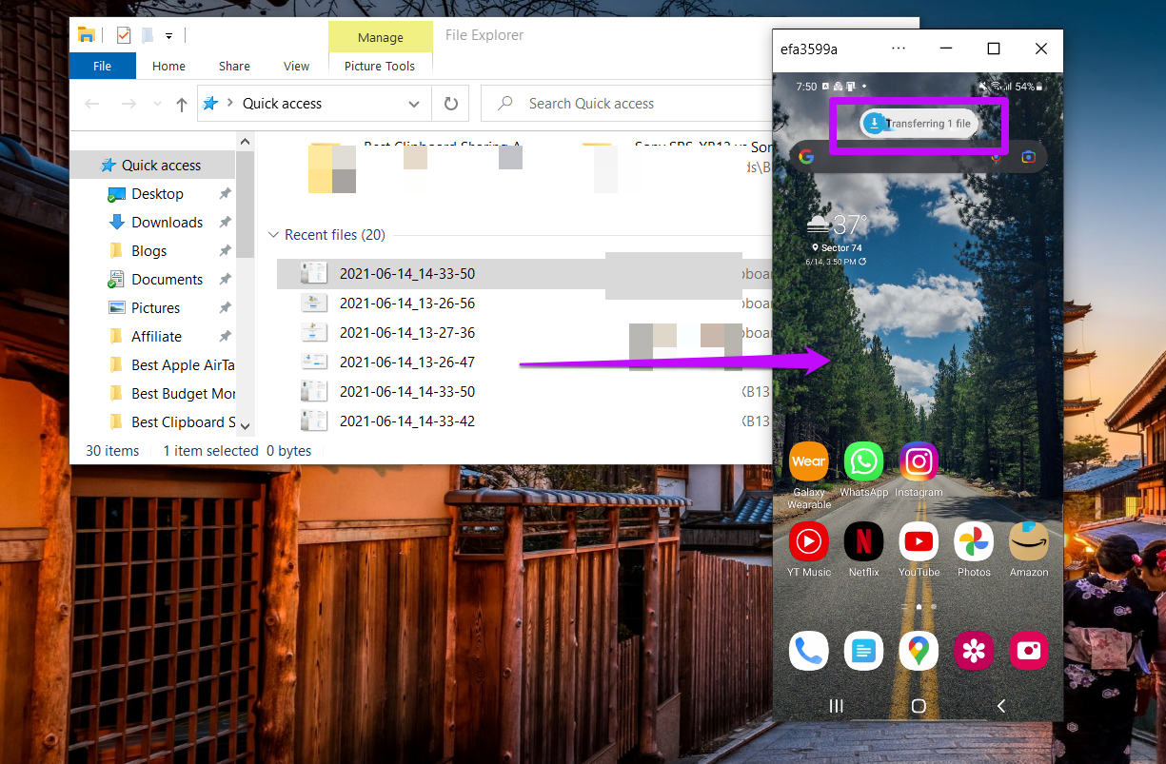Open the Phone dialer app
1166x764 pixels.
808,651
